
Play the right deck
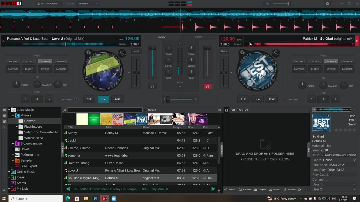coord(257,99)
